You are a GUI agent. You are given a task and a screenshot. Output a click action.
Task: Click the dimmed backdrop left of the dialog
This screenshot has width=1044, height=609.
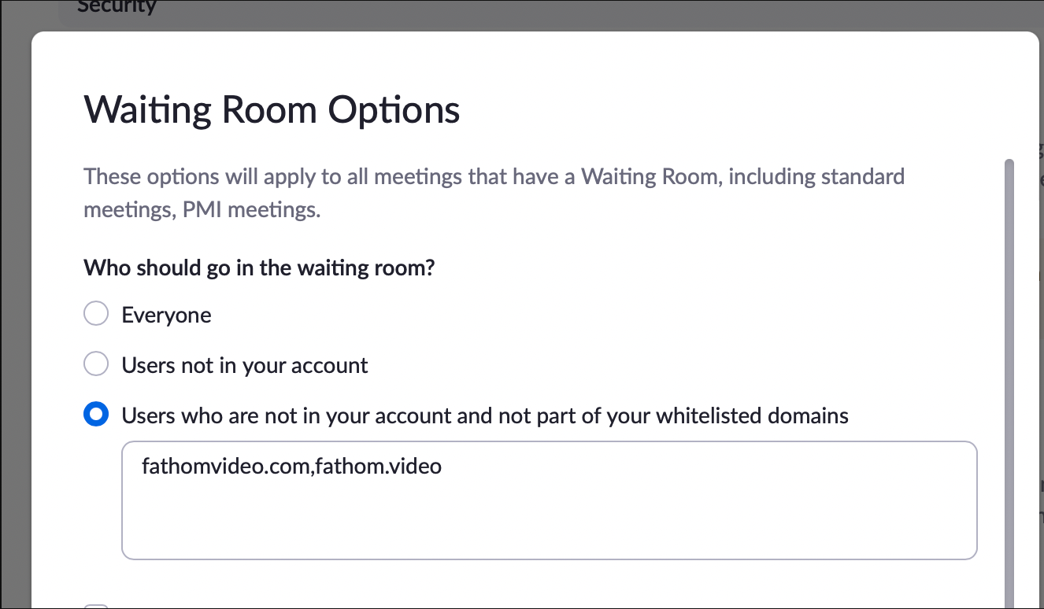pos(15,315)
